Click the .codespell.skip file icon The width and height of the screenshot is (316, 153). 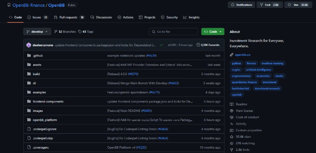[29, 138]
